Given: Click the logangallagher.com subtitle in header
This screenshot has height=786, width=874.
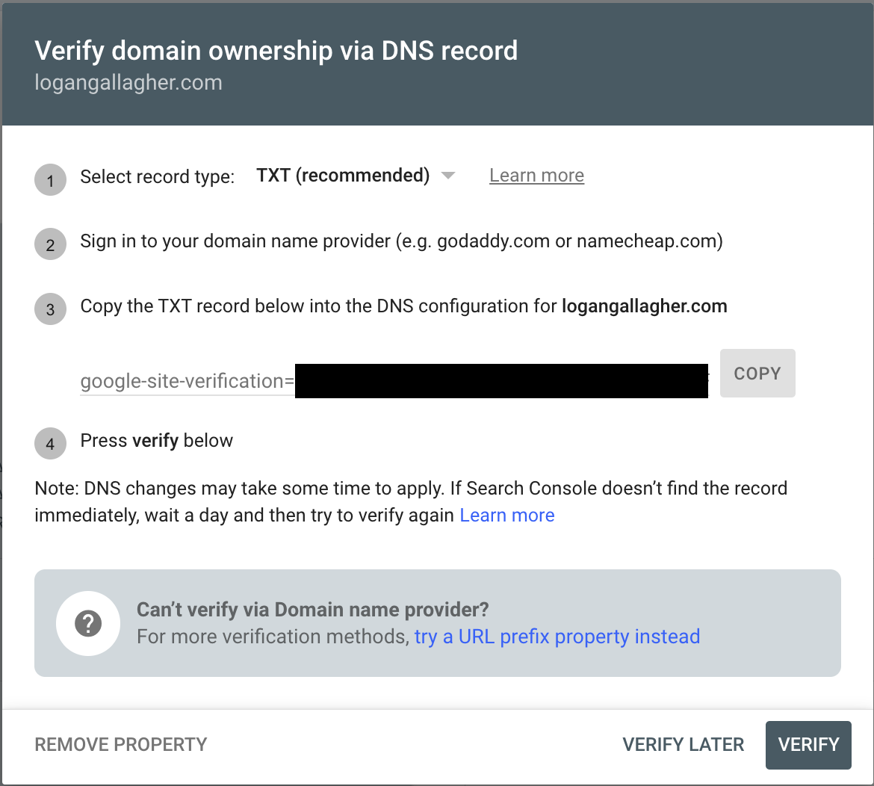Looking at the screenshot, I should coord(128,82).
